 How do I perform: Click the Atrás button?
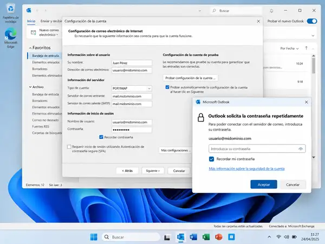pos(127,171)
